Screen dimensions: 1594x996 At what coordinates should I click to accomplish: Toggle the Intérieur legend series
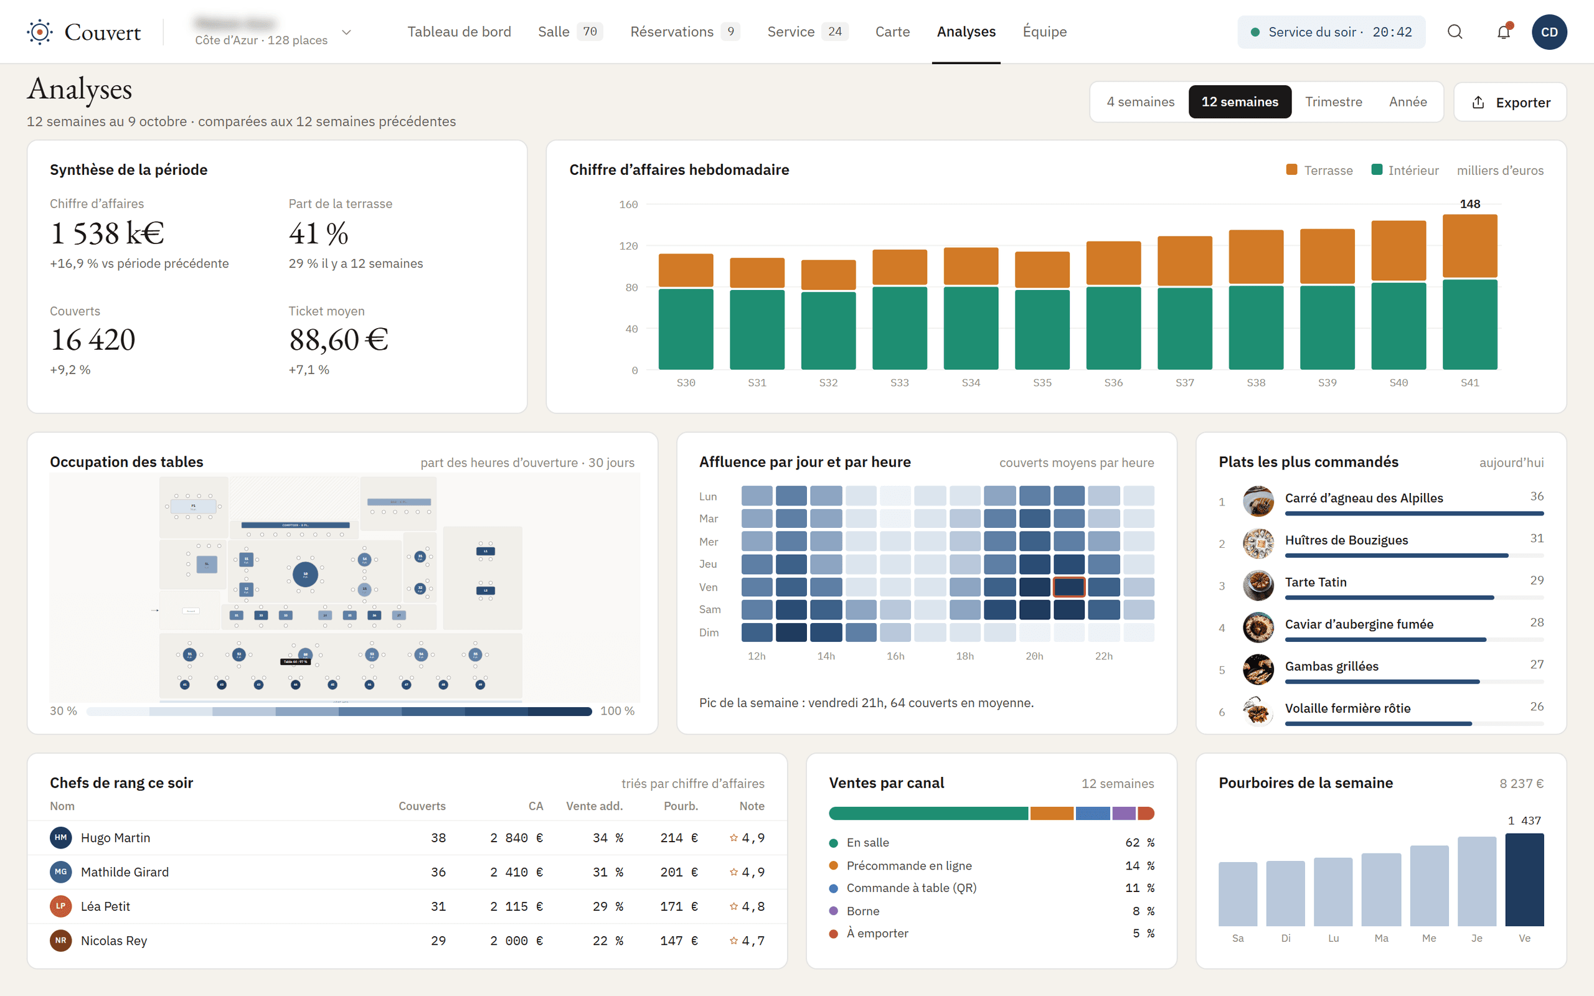tap(1405, 170)
